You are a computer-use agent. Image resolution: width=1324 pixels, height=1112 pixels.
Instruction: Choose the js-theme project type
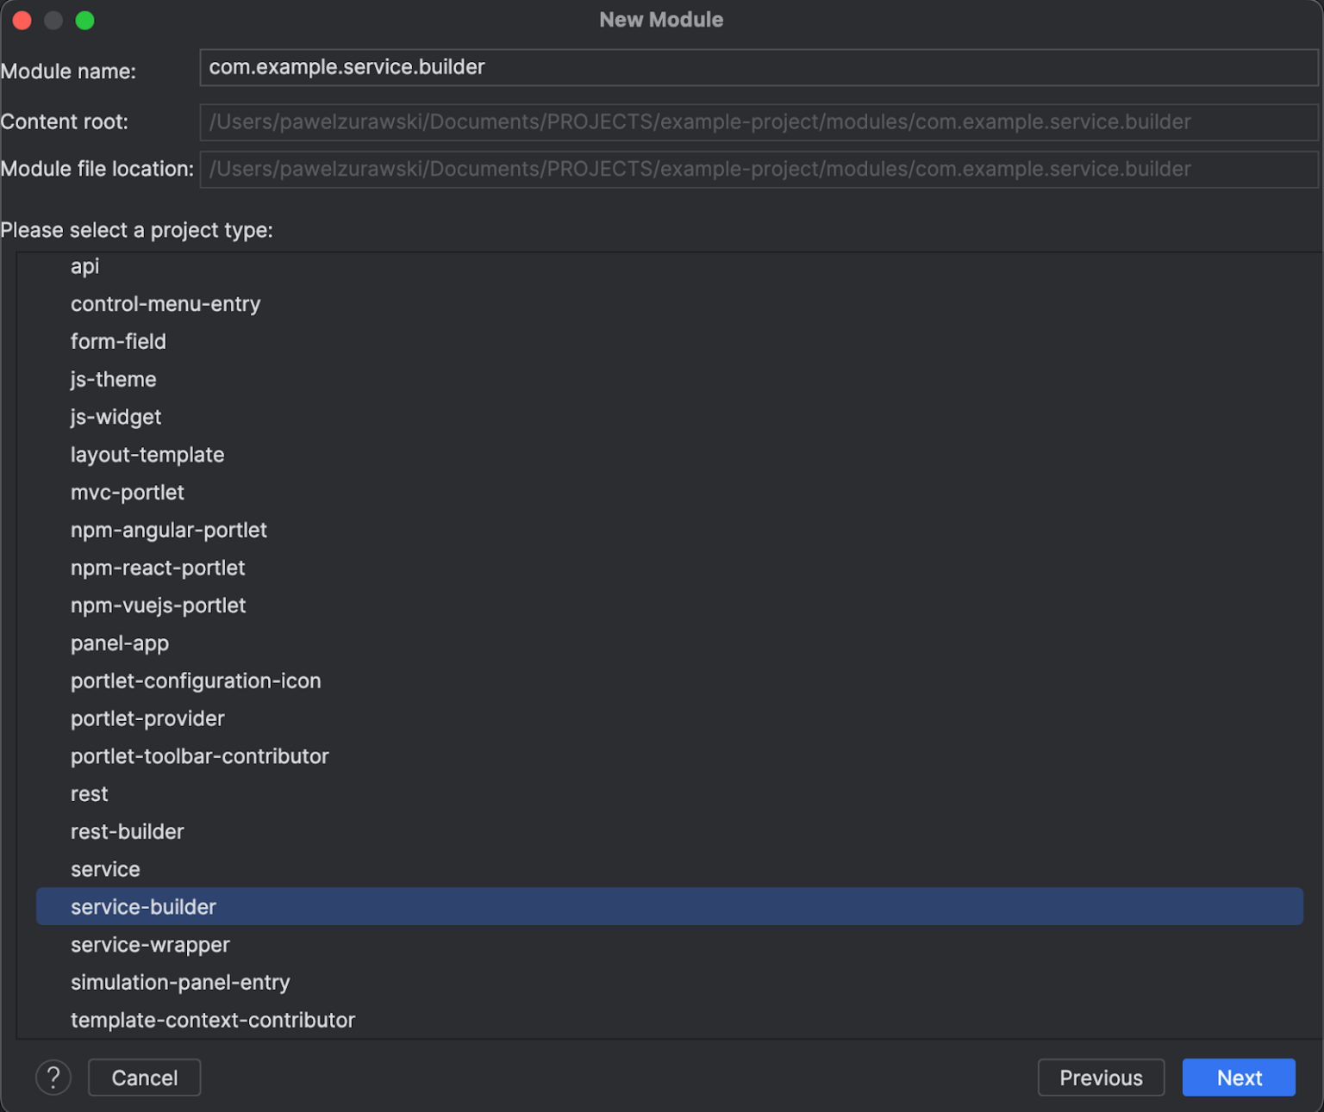[113, 379]
